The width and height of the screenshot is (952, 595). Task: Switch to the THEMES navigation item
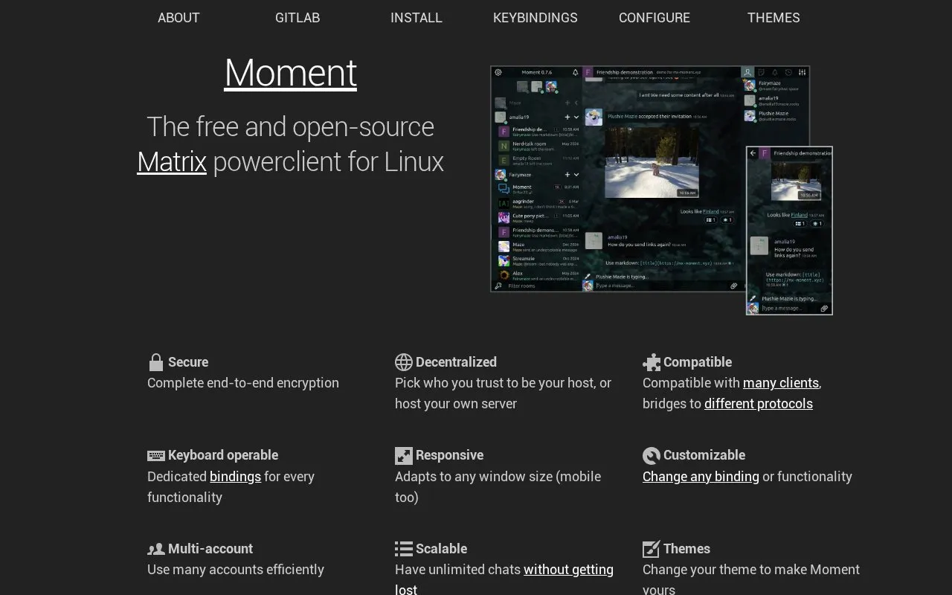(773, 18)
